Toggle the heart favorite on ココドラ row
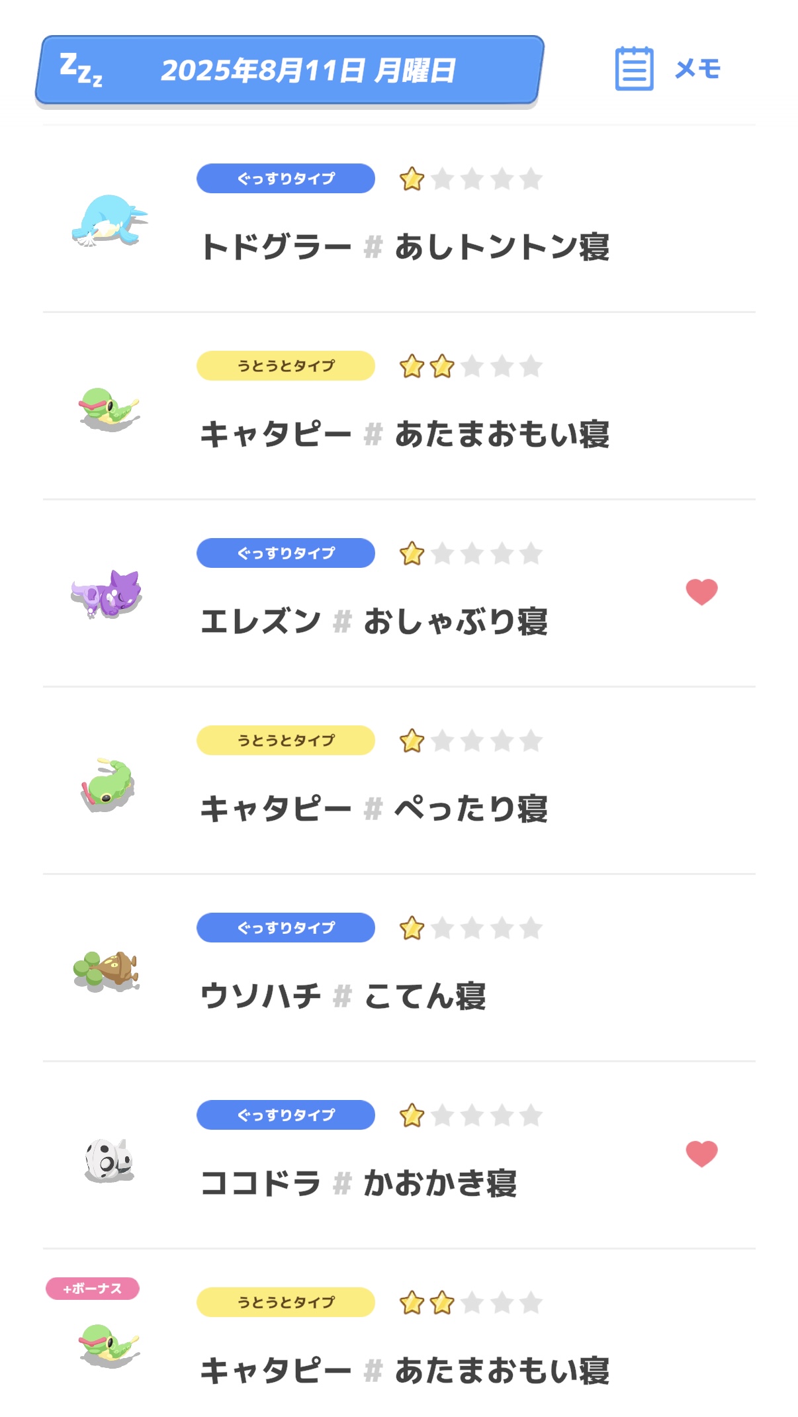This screenshot has width=798, height=1417. click(701, 1154)
